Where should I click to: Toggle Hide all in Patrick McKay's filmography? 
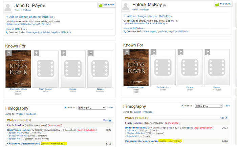pos(187,106)
